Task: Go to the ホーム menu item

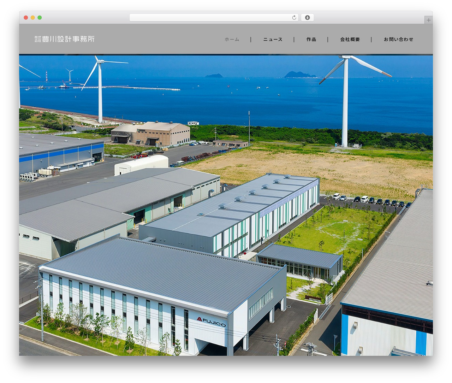Action: [x=232, y=40]
